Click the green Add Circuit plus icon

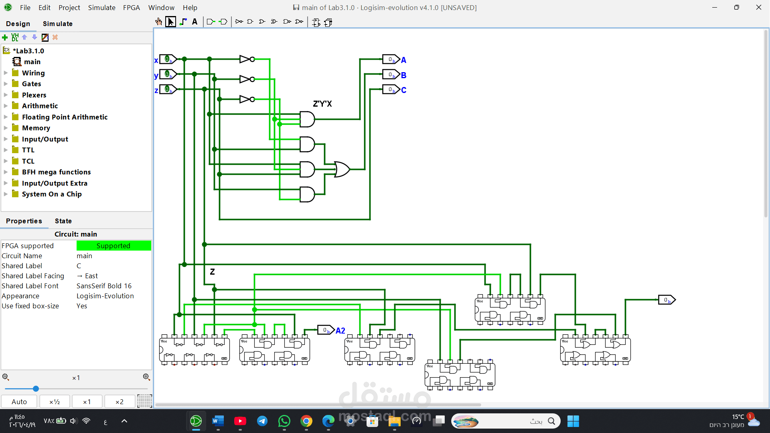(x=5, y=37)
